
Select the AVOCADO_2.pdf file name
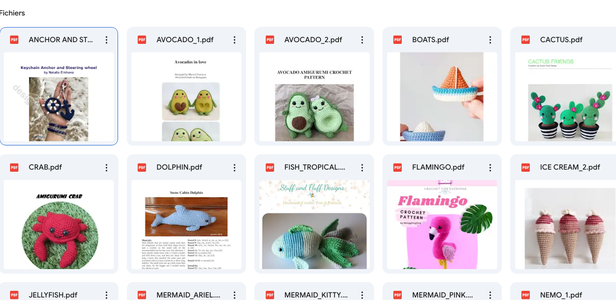click(x=313, y=40)
